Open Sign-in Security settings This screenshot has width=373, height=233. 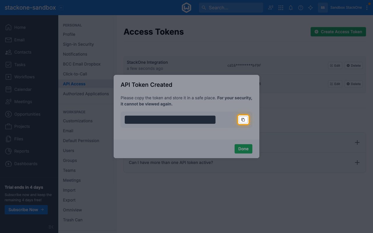pyautogui.click(x=78, y=44)
